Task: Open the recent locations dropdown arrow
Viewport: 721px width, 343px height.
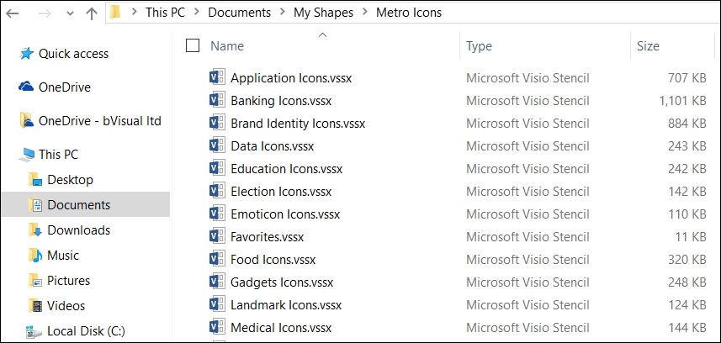Action: (70, 13)
